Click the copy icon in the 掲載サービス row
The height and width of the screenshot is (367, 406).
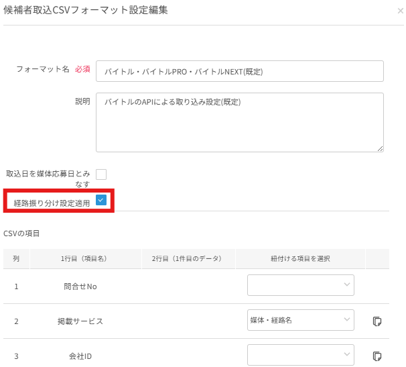click(377, 321)
